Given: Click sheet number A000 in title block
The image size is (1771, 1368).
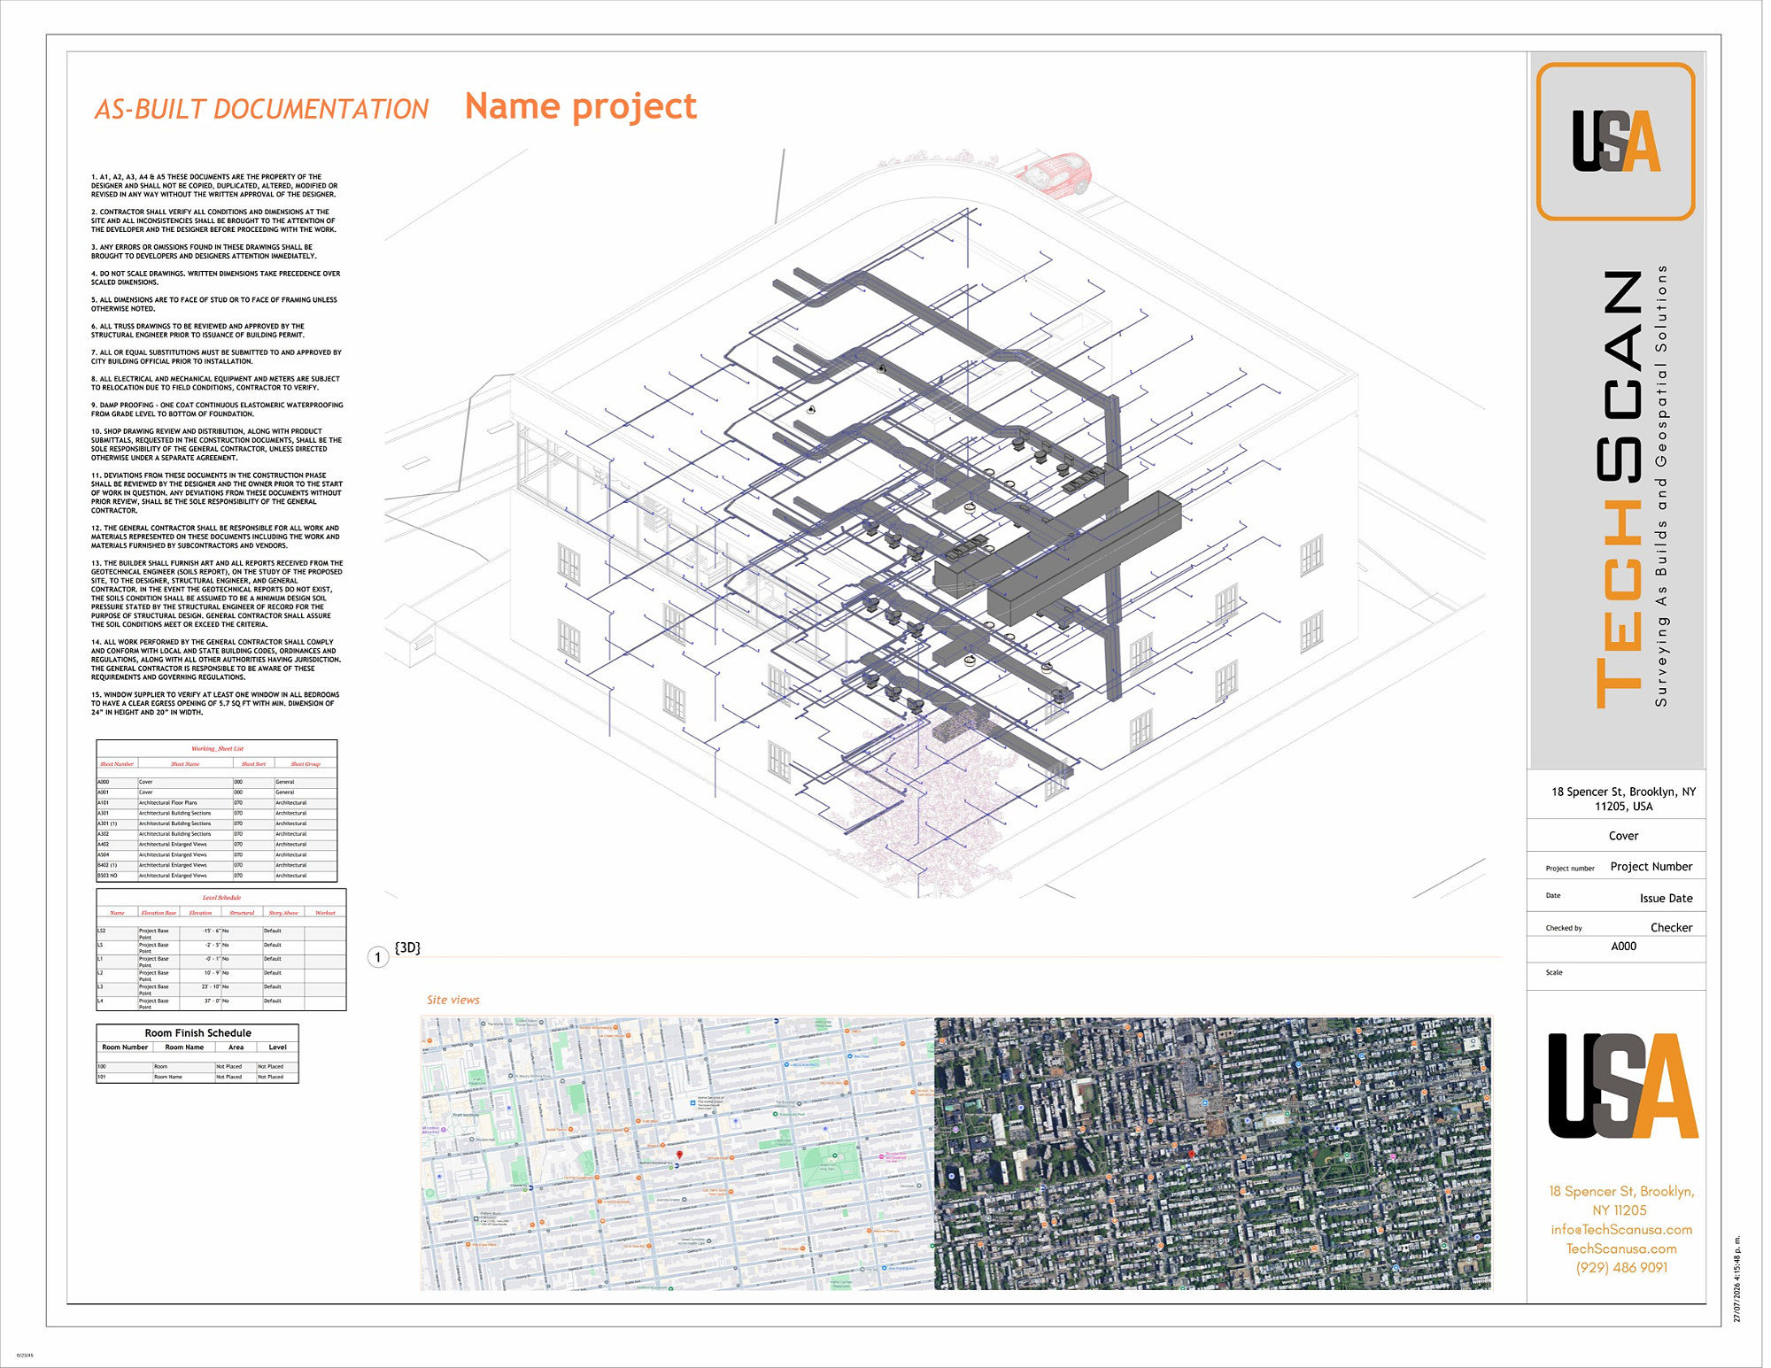Looking at the screenshot, I should 1623,947.
